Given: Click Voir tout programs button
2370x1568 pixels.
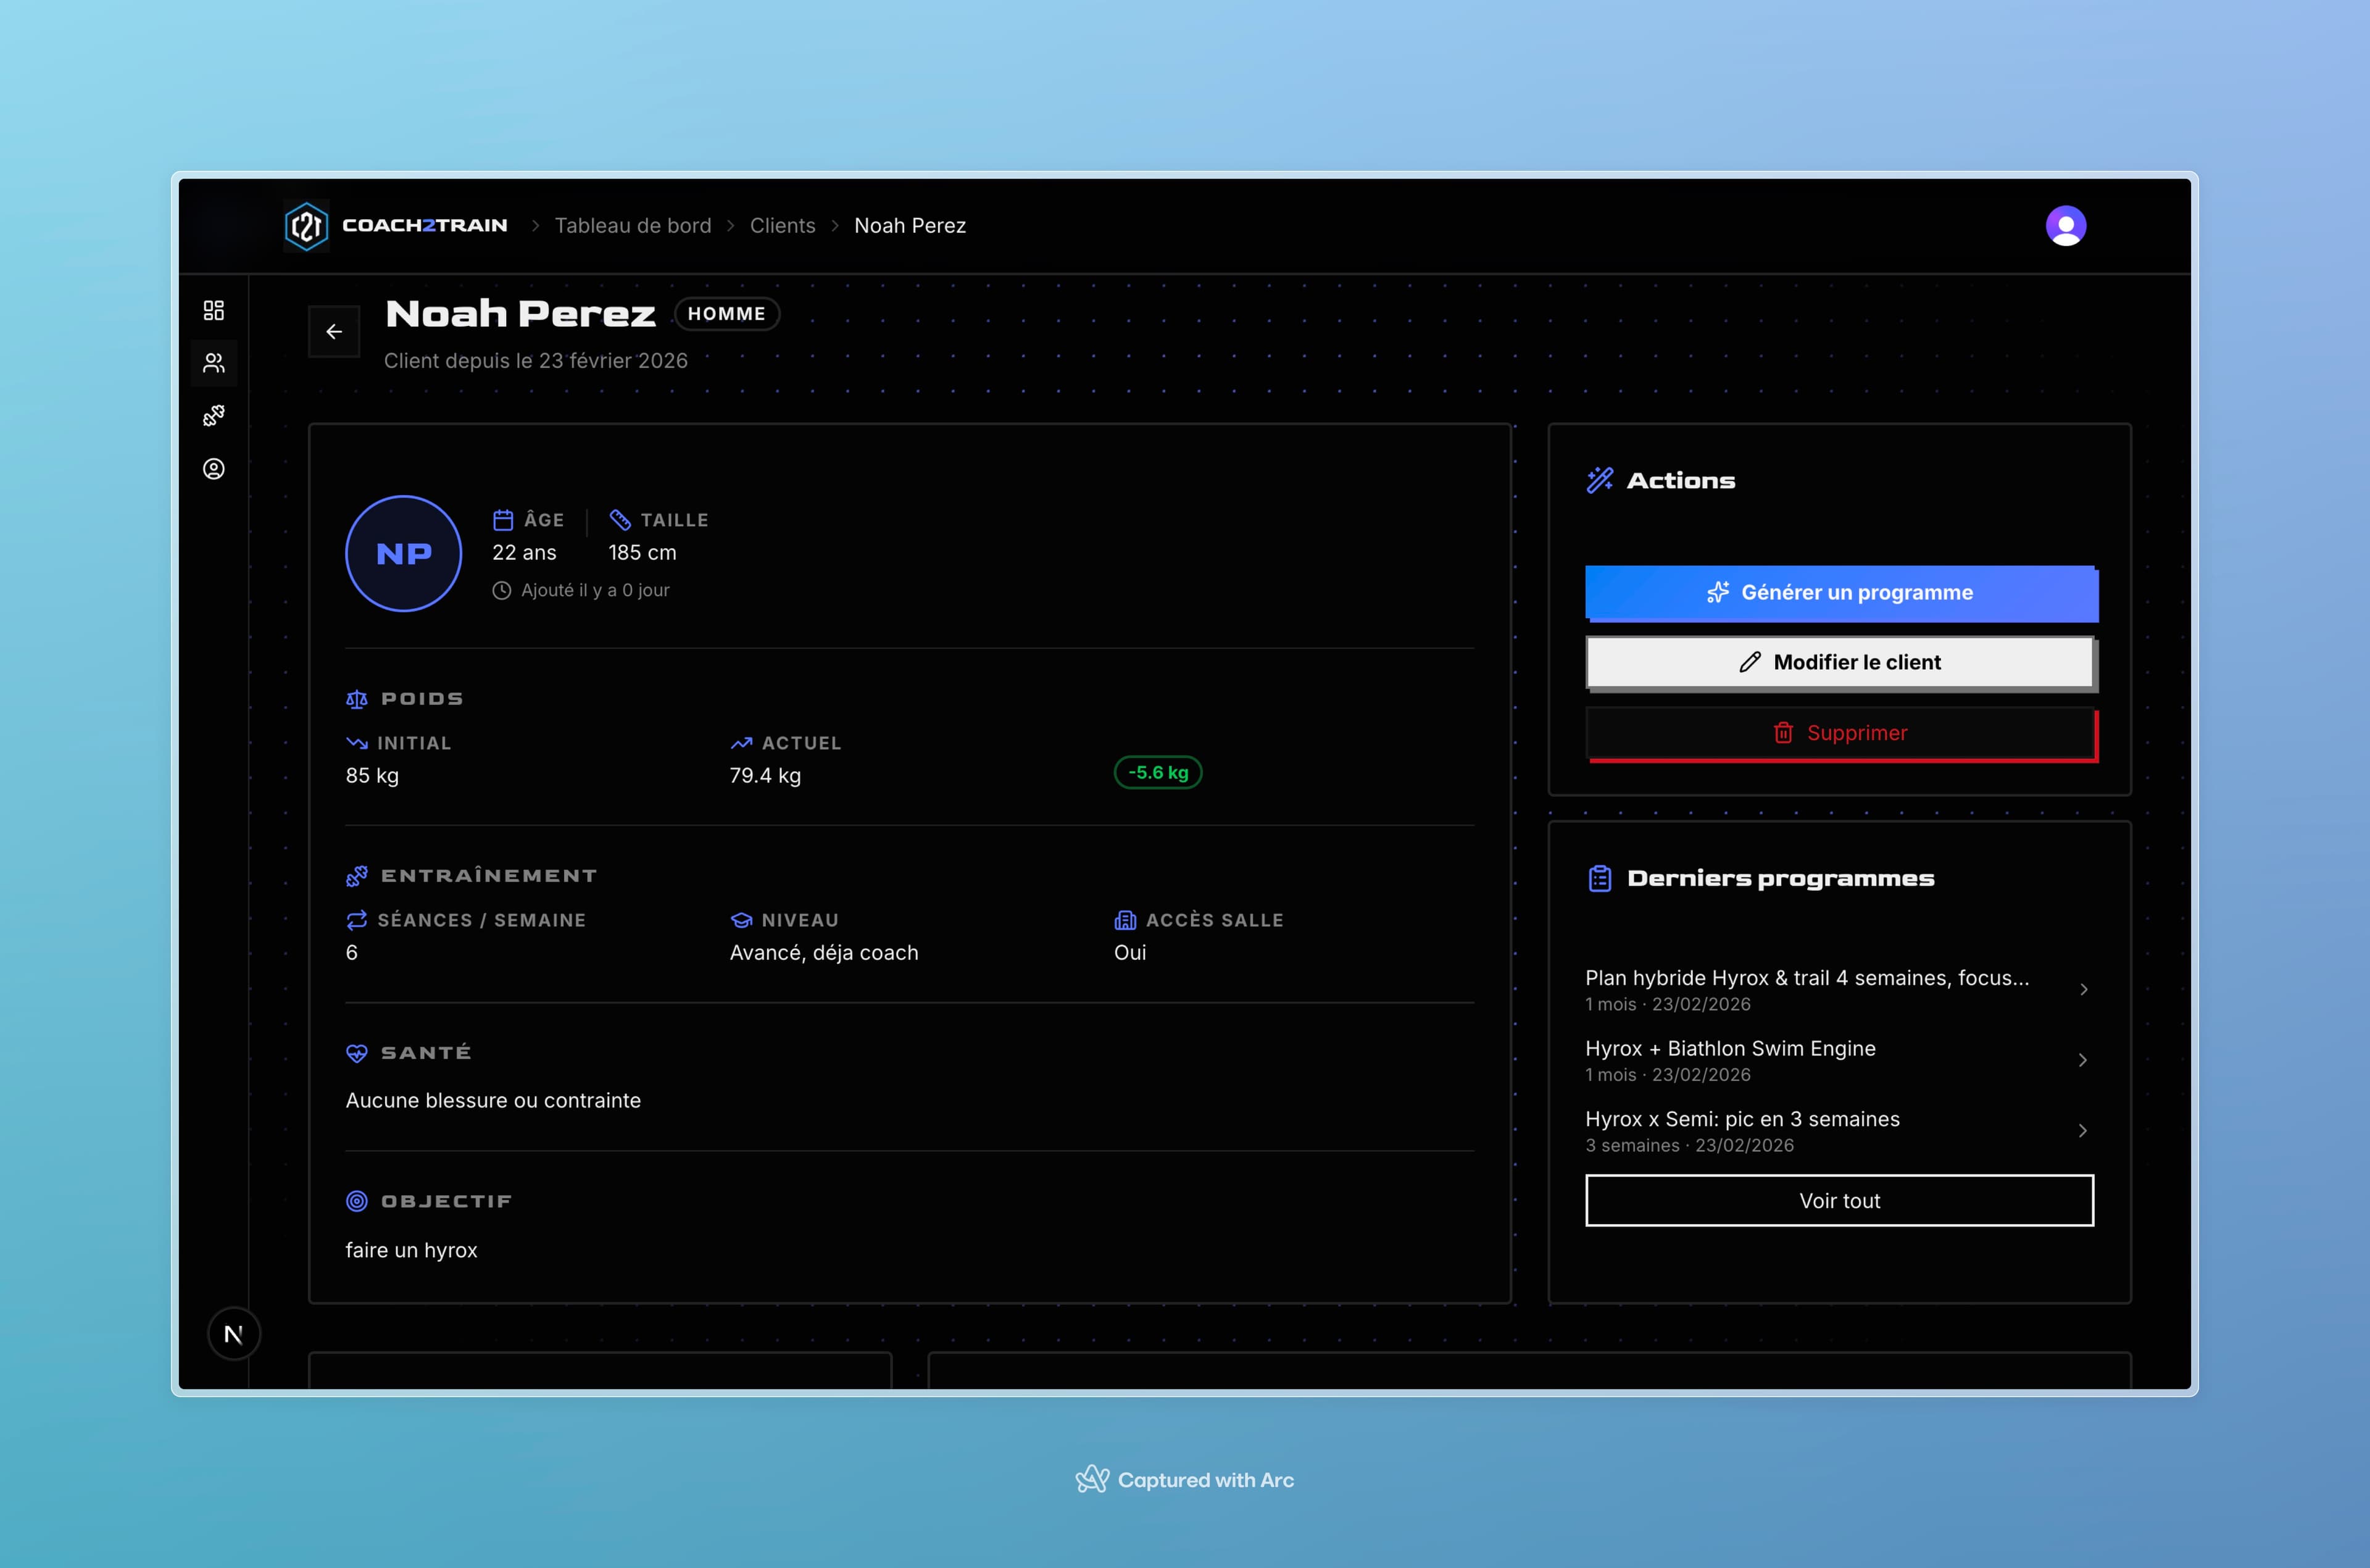Looking at the screenshot, I should pyautogui.click(x=1839, y=1201).
